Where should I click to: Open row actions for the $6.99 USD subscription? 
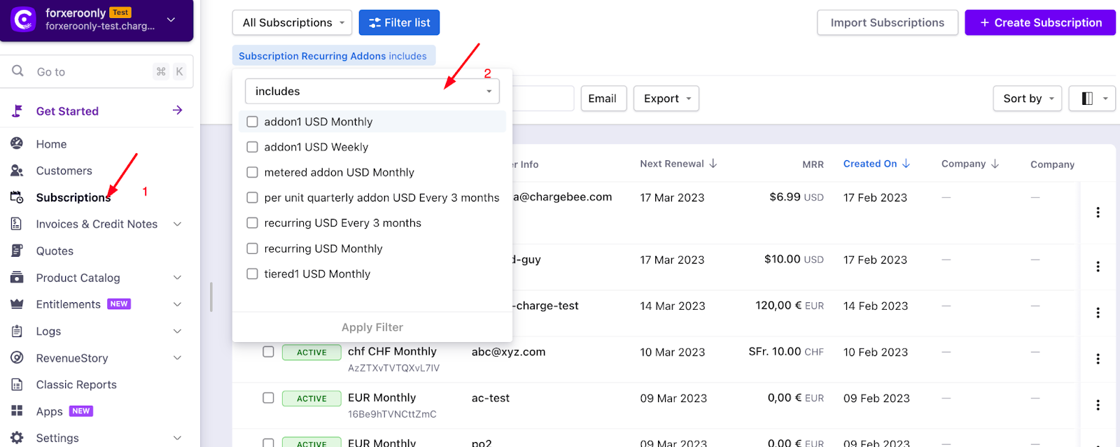coord(1097,212)
